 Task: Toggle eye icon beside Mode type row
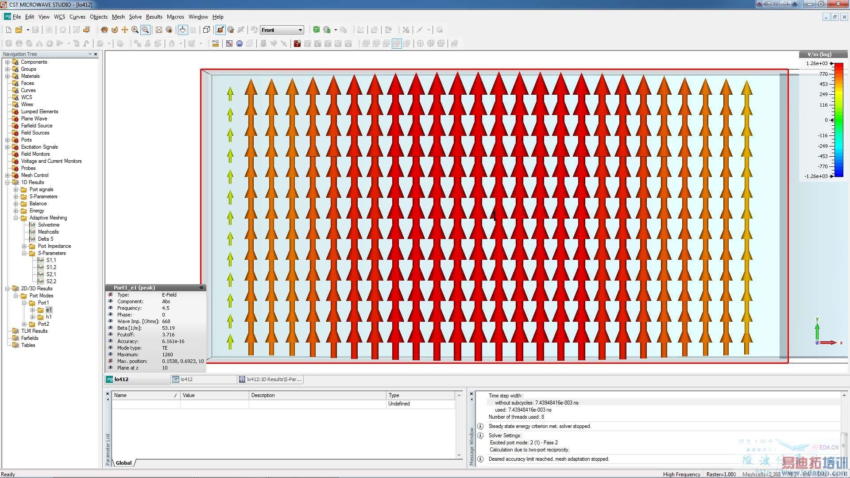(111, 348)
